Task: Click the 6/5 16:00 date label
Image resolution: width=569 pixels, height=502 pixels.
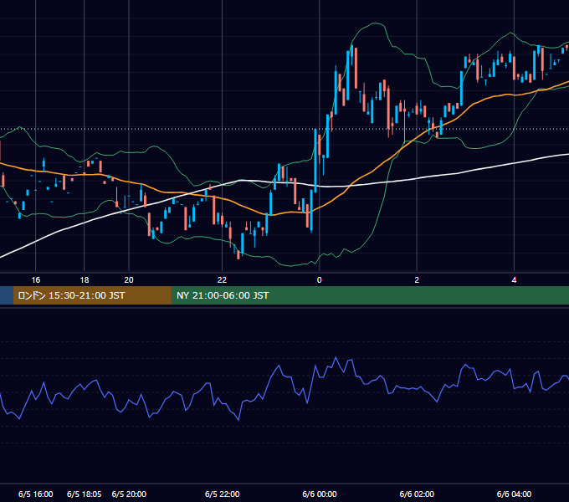Action: click(x=35, y=494)
